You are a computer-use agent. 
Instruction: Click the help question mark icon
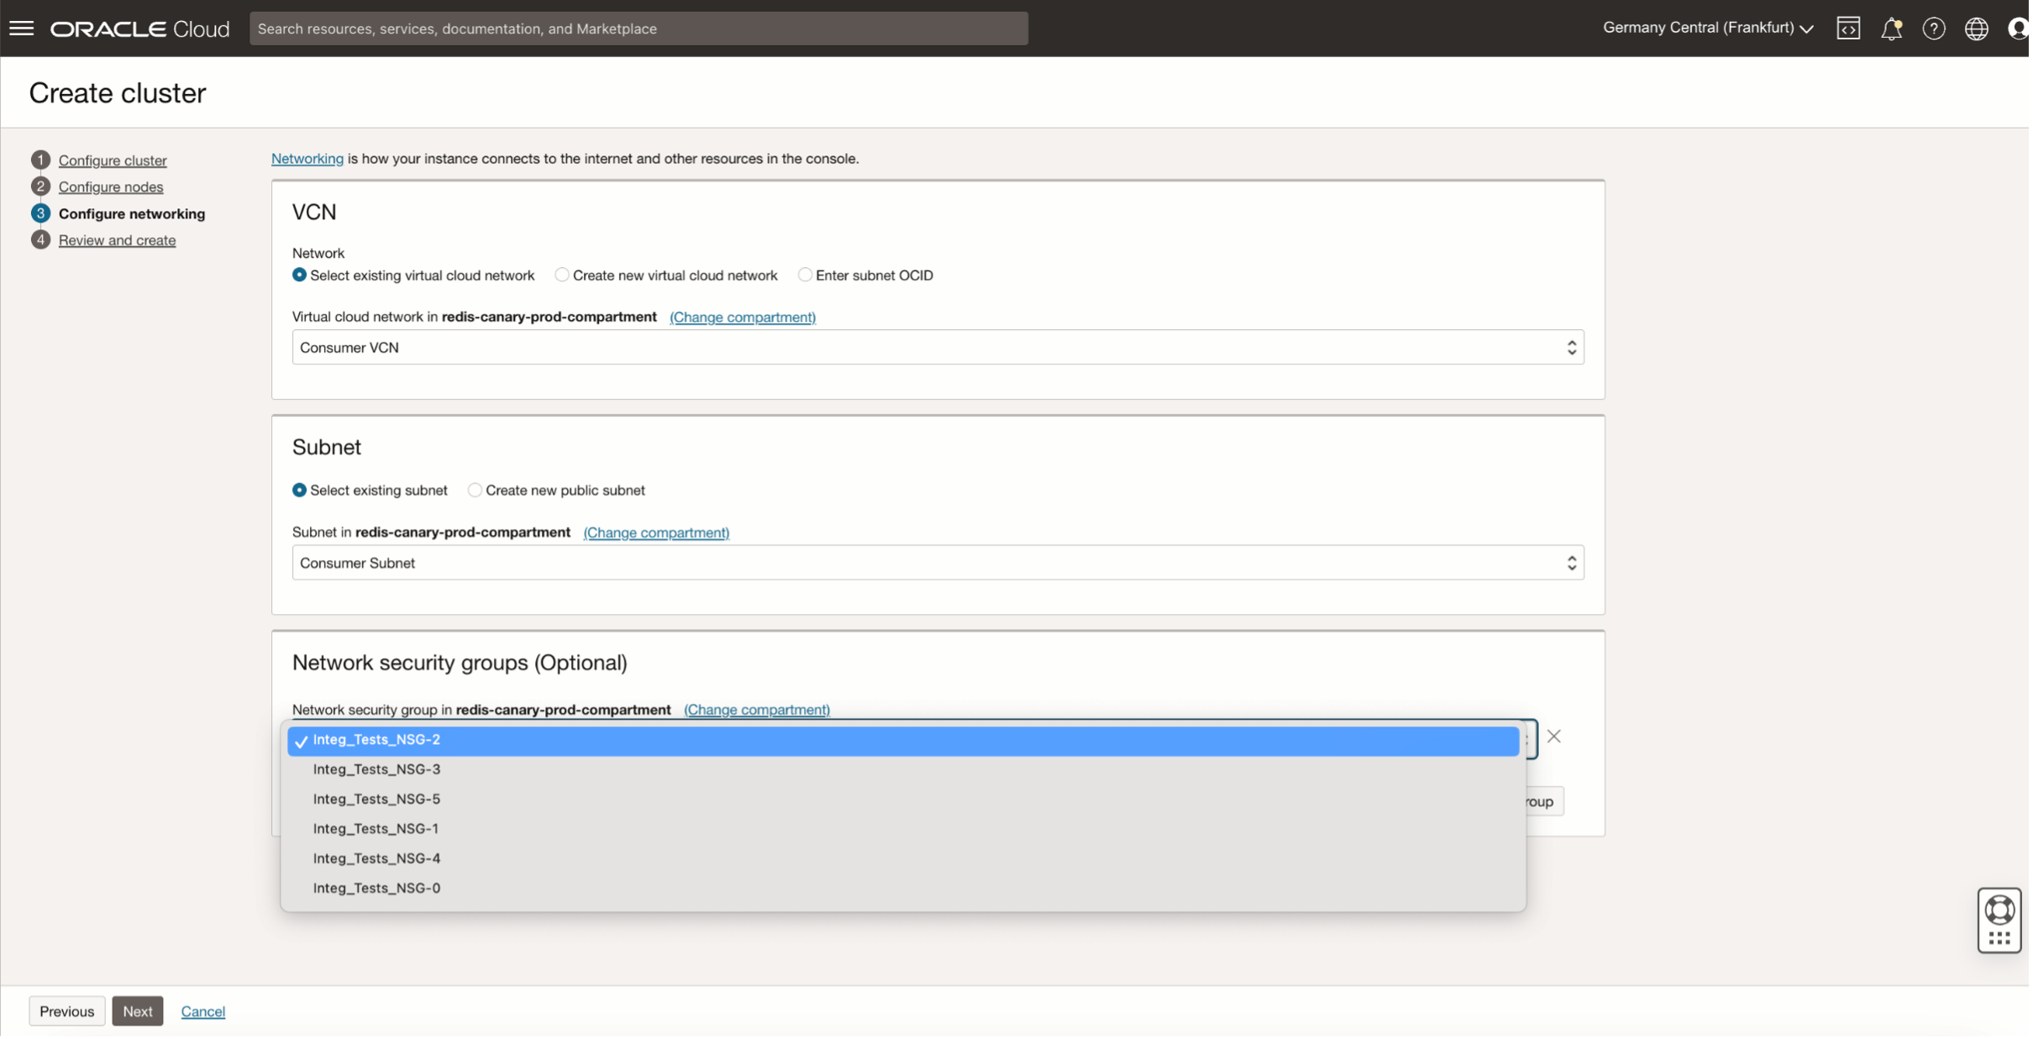(1934, 29)
